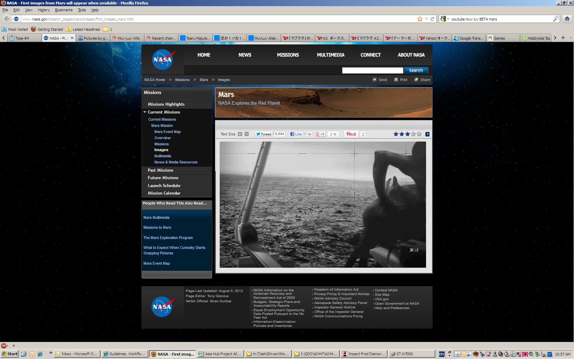Open the Inbox - Microsoft Outlook taskbar button

click(x=77, y=354)
